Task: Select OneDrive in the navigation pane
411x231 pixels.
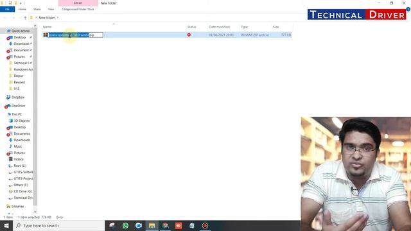Action: 18,106
